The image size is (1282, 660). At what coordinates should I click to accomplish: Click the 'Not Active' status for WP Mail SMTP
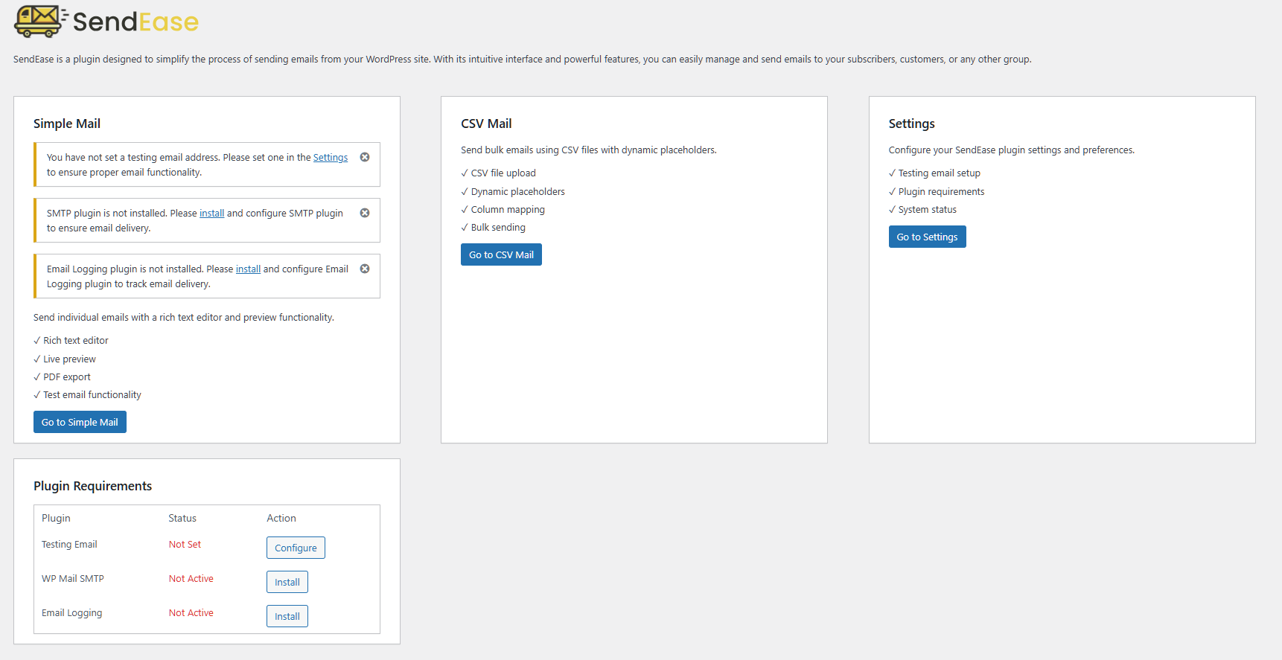191,579
